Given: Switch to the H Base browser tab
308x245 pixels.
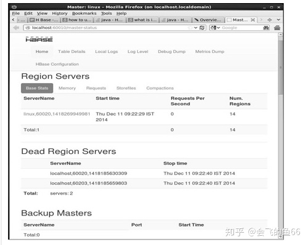Looking at the screenshot, I should [x=44, y=20].
